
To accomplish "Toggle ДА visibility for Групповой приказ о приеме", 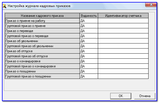I will pyautogui.click(x=89, y=26).
